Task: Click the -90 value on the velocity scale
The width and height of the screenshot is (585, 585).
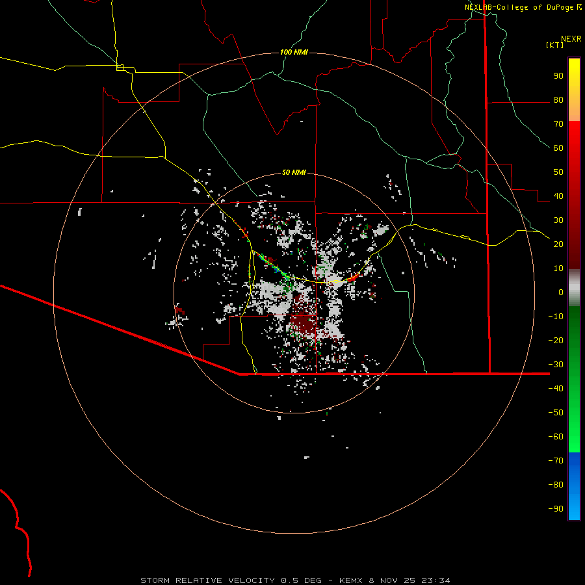Action: click(556, 509)
